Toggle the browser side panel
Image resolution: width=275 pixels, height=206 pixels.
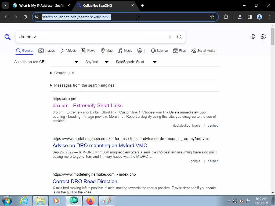pyautogui.click(x=249, y=17)
